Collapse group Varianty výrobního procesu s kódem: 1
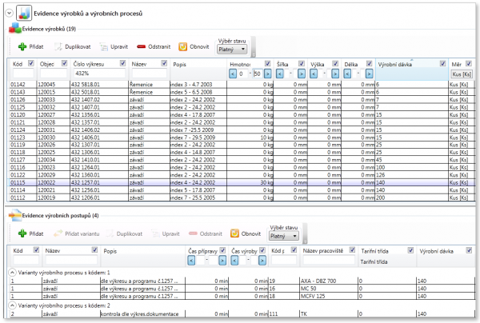Screen dimensions: 480x323 click(x=11, y=273)
